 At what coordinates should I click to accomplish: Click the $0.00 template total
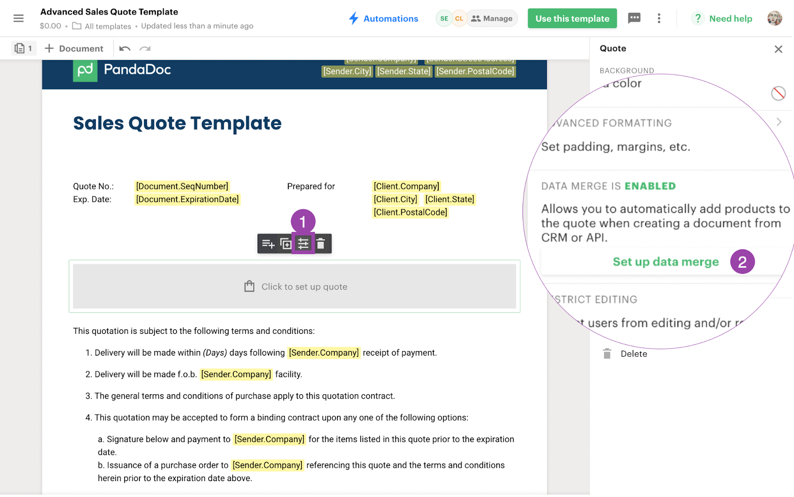pyautogui.click(x=51, y=26)
